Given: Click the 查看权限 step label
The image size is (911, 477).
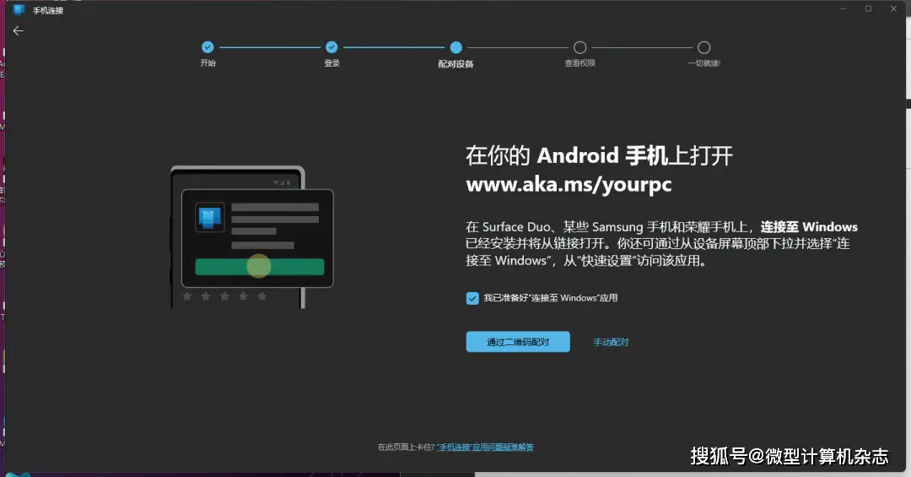Looking at the screenshot, I should point(579,62).
